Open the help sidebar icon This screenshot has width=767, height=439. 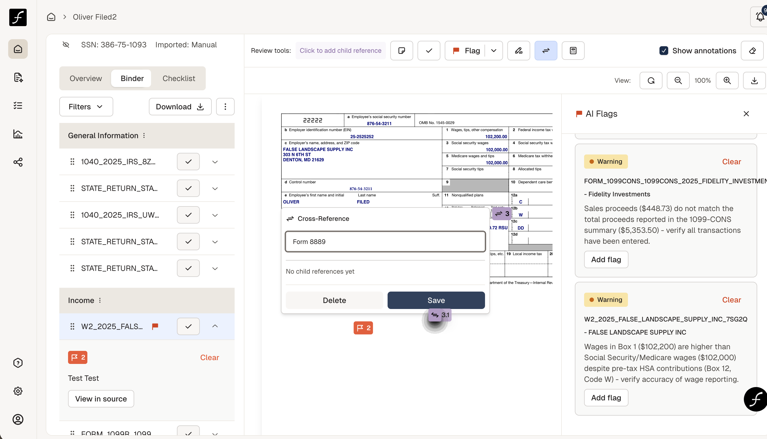click(18, 363)
